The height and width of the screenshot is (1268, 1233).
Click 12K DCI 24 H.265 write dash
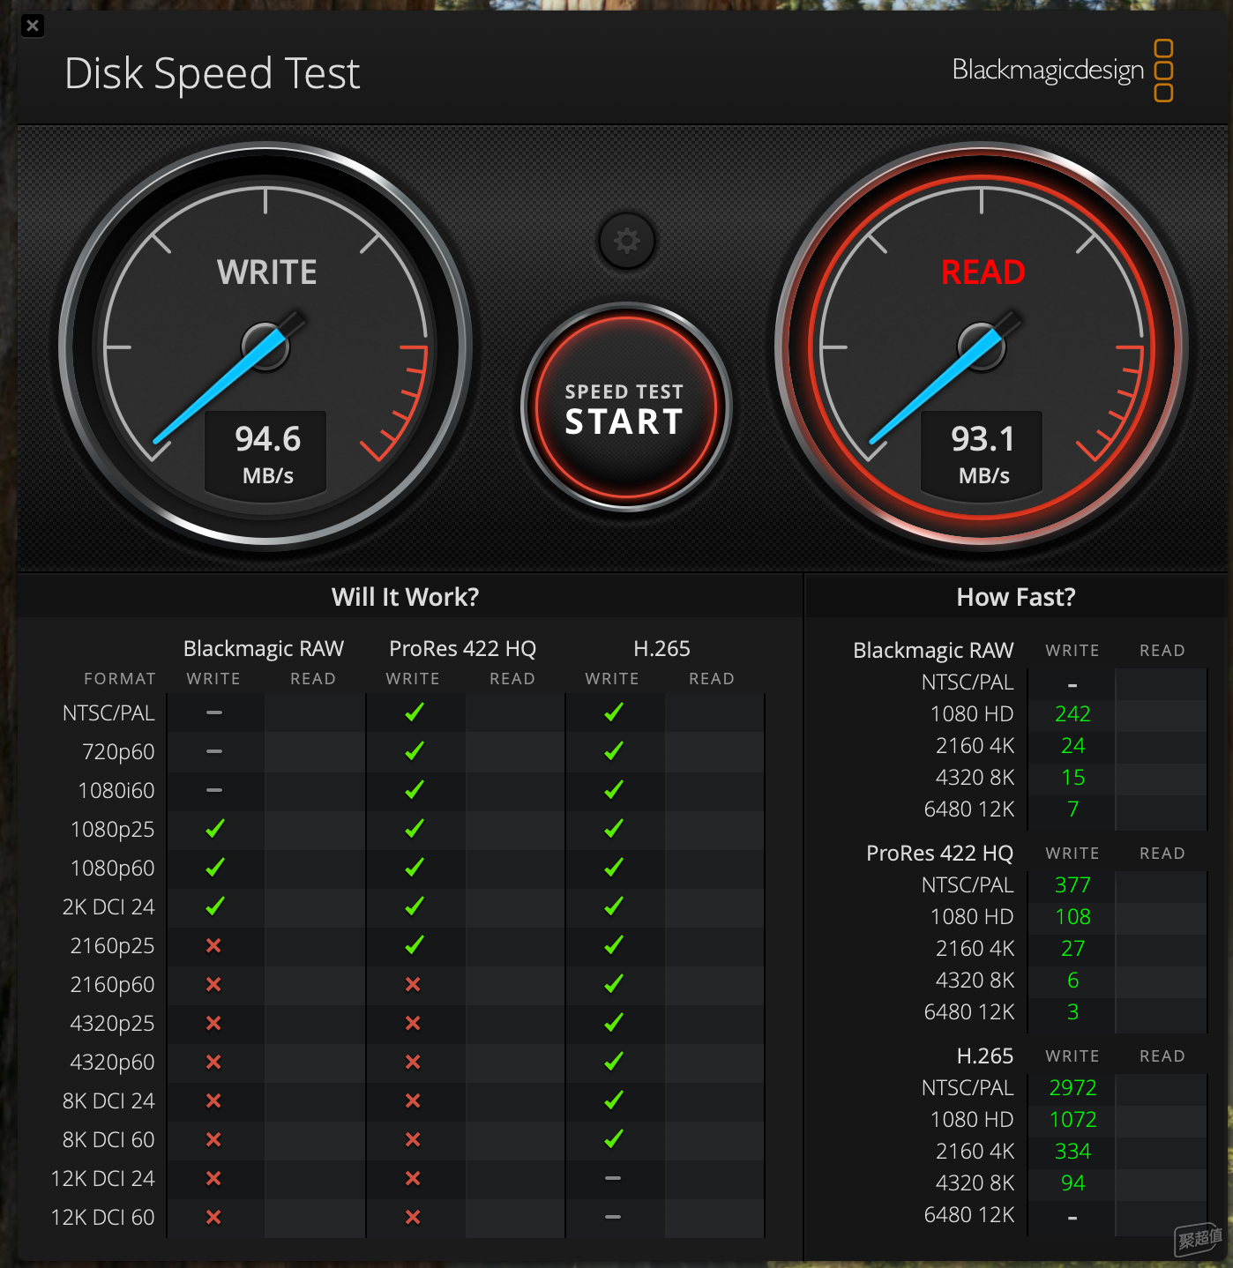click(613, 1178)
